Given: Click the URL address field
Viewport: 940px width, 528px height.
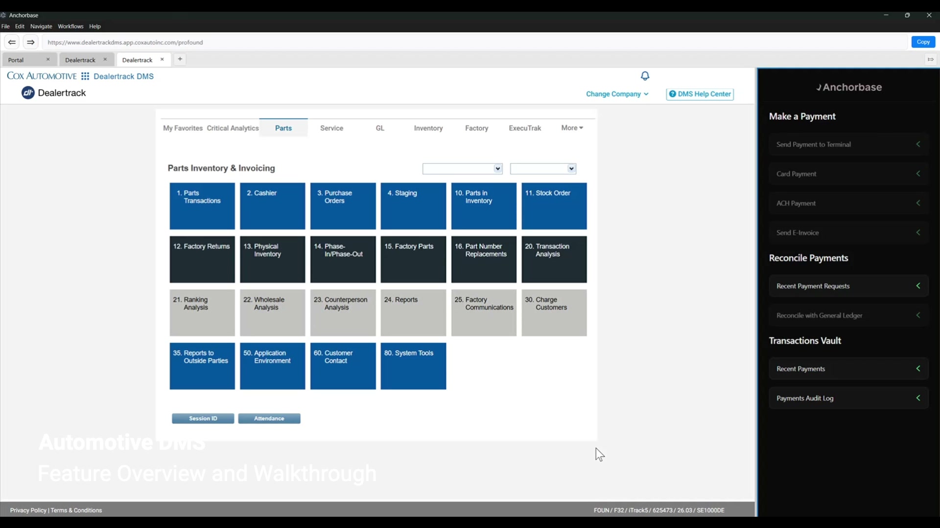Looking at the screenshot, I should pyautogui.click(x=474, y=43).
